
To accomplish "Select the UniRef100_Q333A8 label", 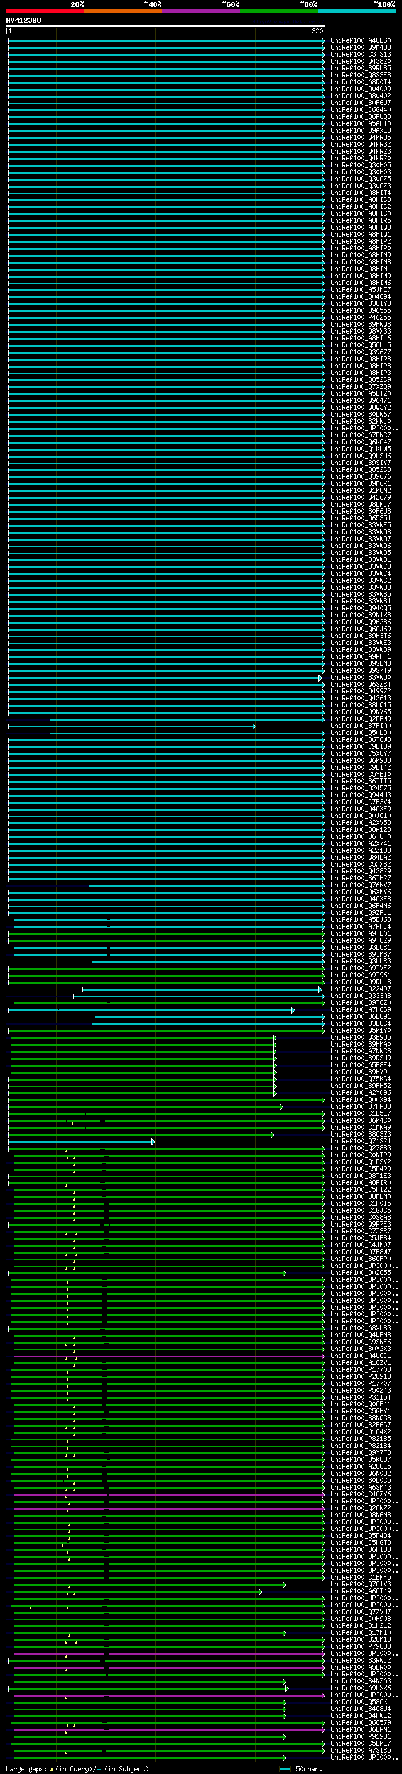I will click(361, 996).
